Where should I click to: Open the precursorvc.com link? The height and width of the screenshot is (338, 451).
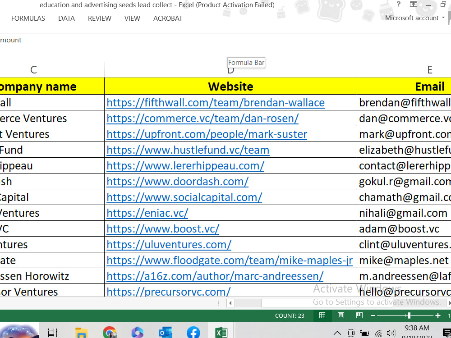(x=169, y=292)
